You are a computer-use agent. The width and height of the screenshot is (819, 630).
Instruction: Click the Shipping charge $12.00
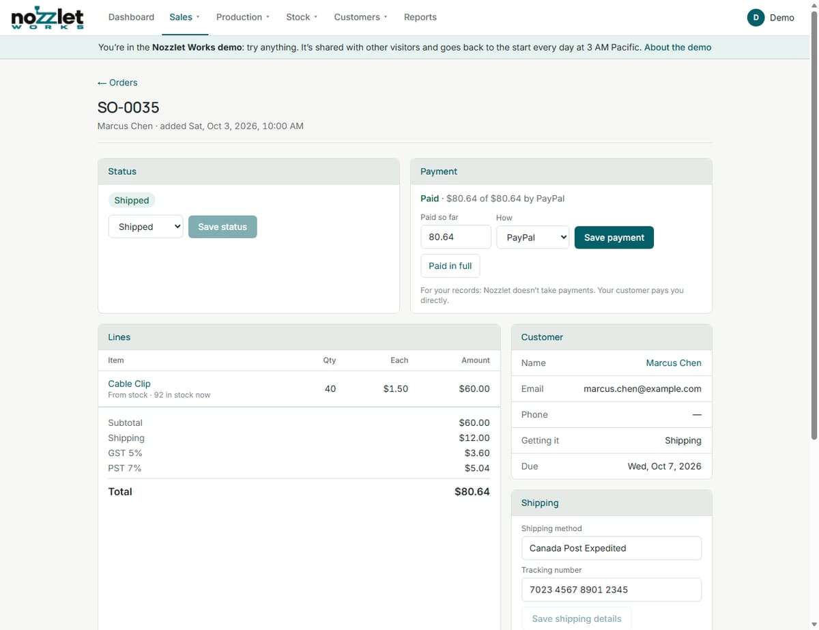[474, 438]
